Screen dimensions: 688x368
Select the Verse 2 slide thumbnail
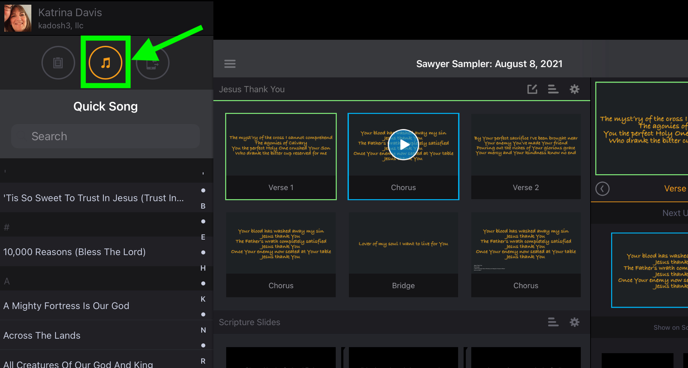point(526,156)
